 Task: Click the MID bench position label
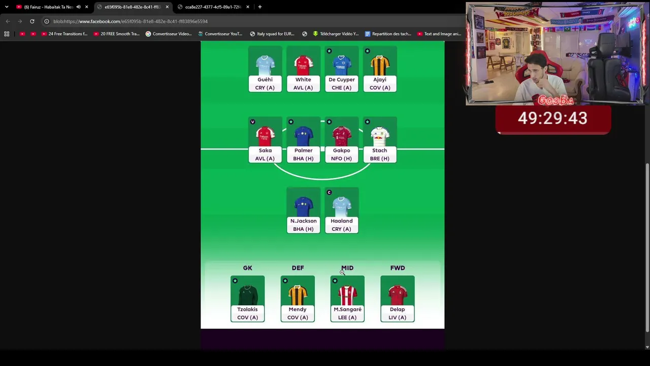point(347,268)
